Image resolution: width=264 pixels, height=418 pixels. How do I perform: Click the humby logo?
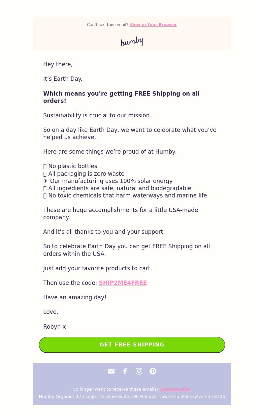(x=132, y=41)
